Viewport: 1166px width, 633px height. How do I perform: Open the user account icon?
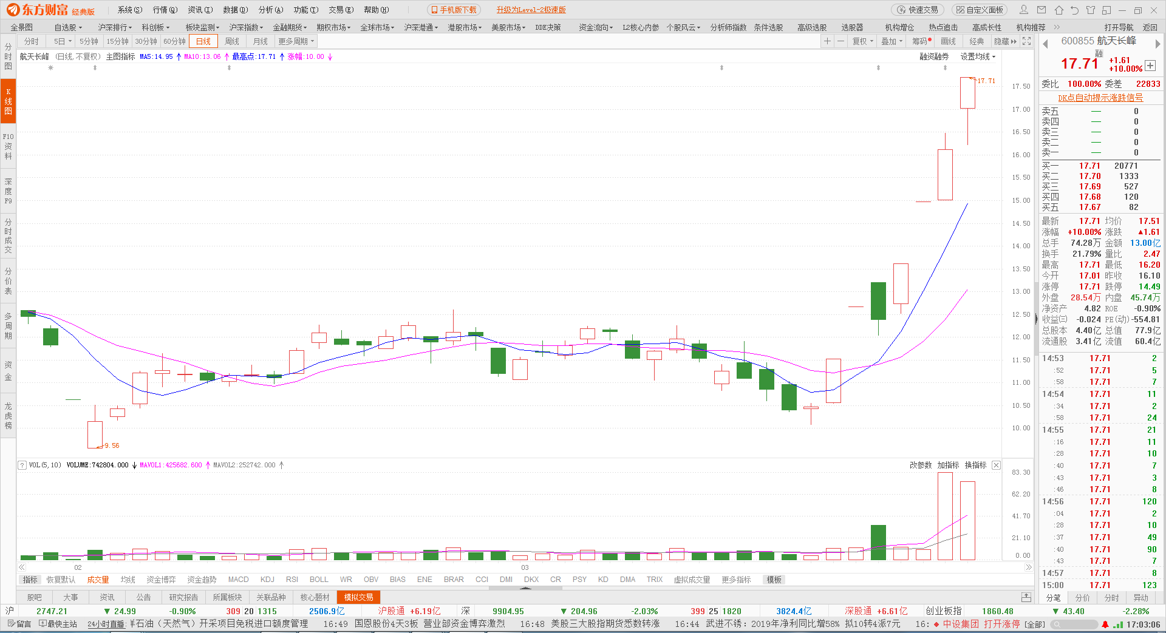coord(1024,10)
